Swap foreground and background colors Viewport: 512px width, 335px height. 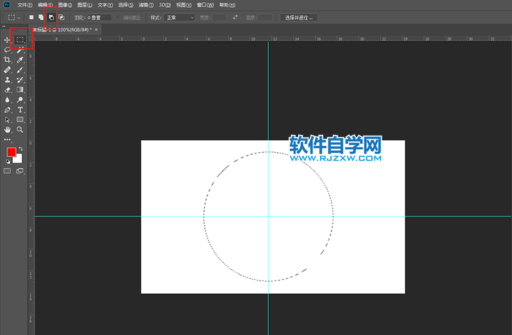[21, 148]
